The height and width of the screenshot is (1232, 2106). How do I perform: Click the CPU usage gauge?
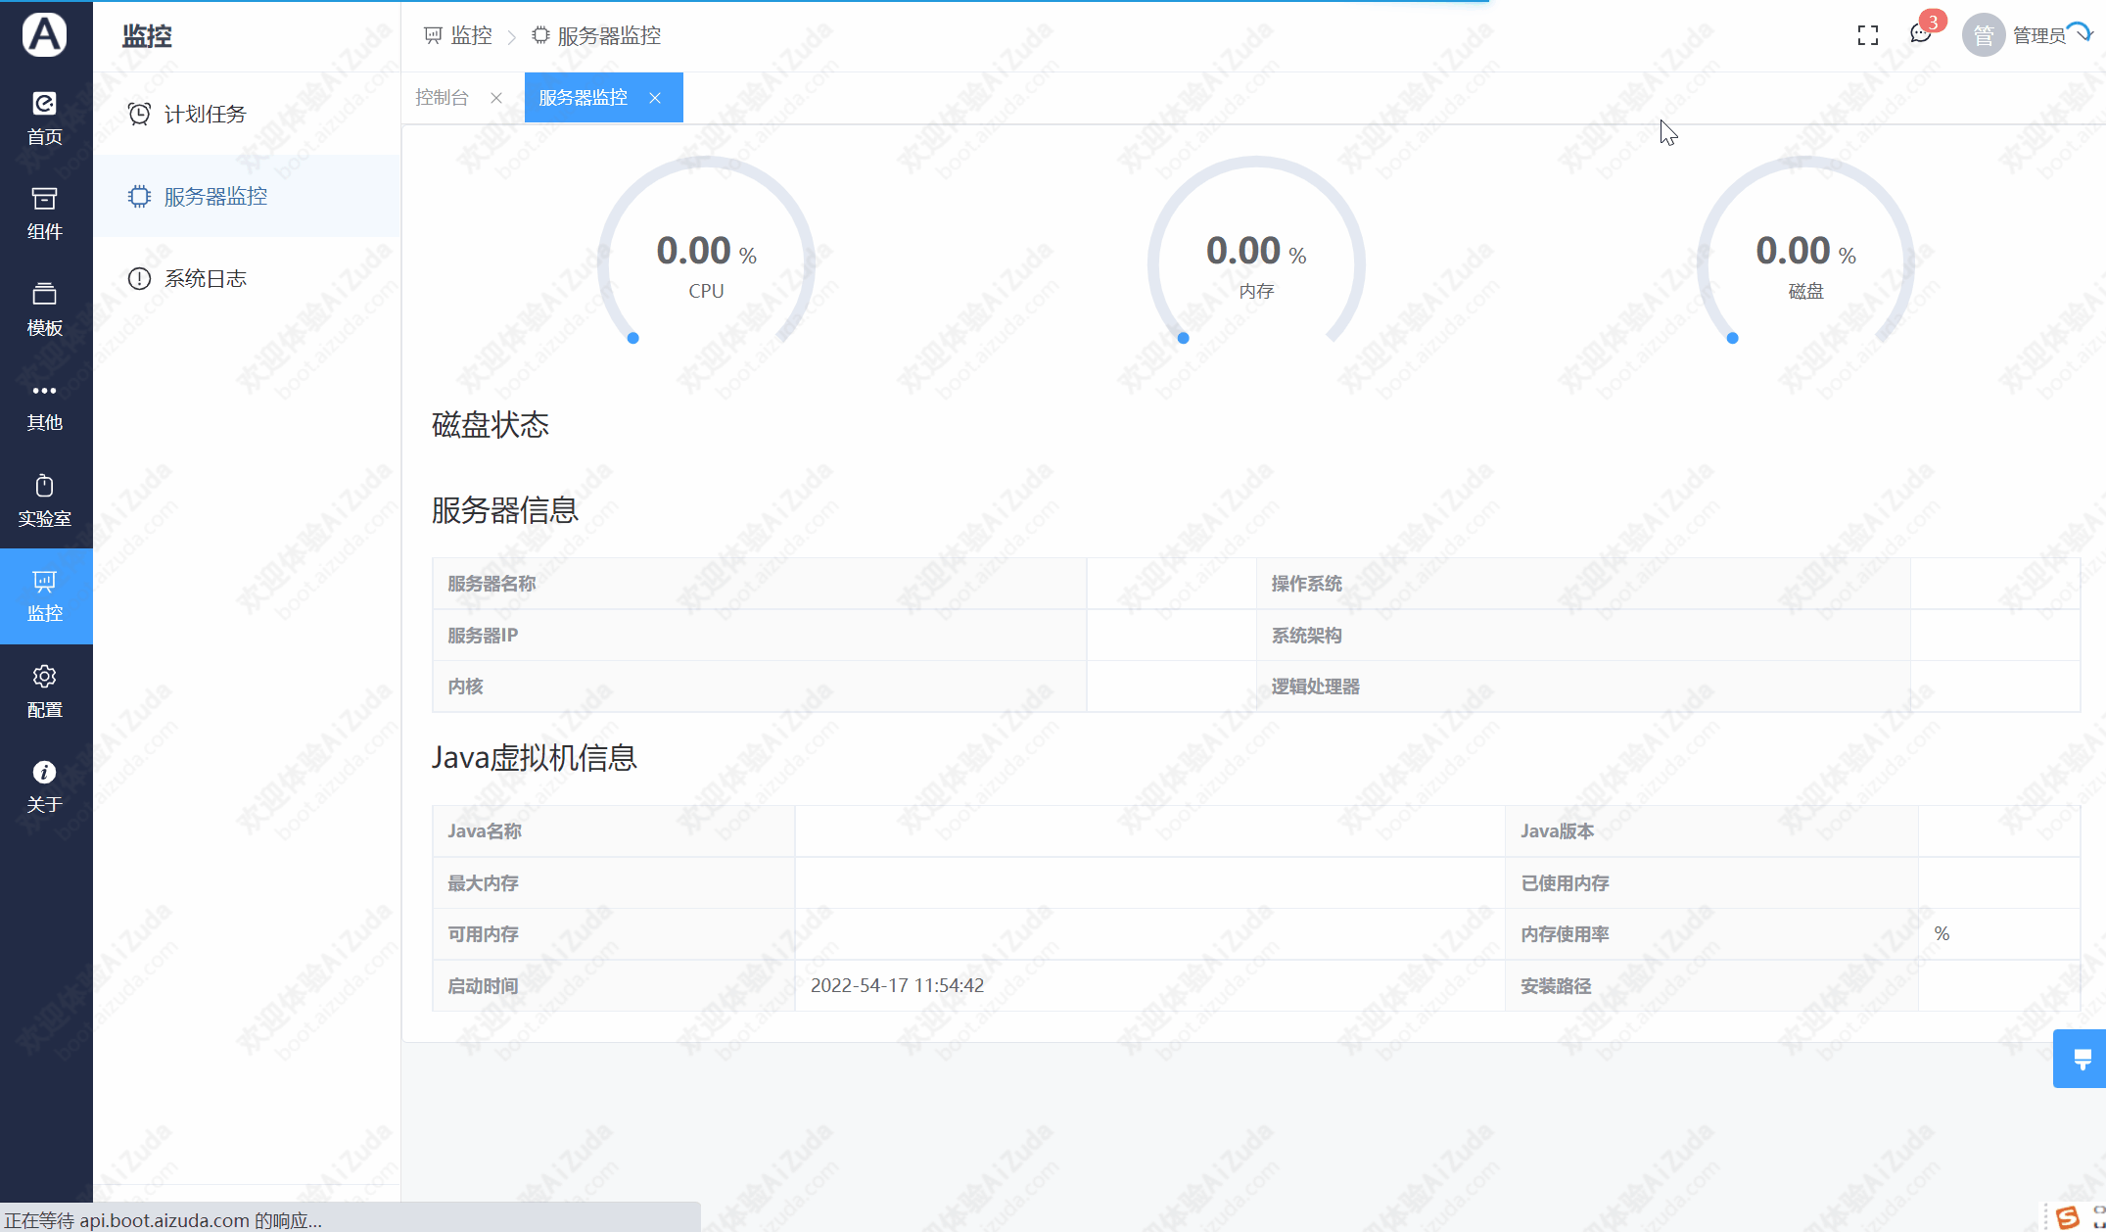[706, 260]
